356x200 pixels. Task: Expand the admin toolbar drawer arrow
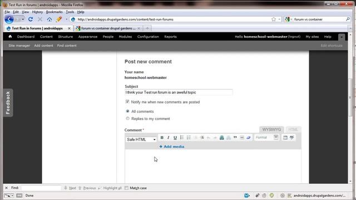[x=341, y=37]
